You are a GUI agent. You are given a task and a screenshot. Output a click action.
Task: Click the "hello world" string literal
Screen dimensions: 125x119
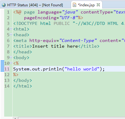click(82, 69)
